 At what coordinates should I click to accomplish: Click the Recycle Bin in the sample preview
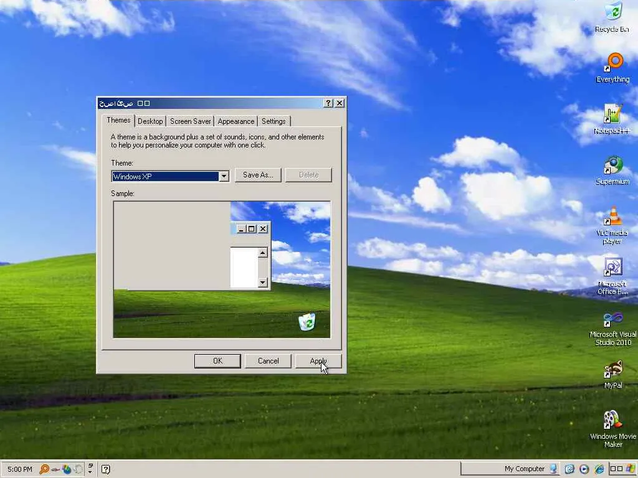[307, 322]
